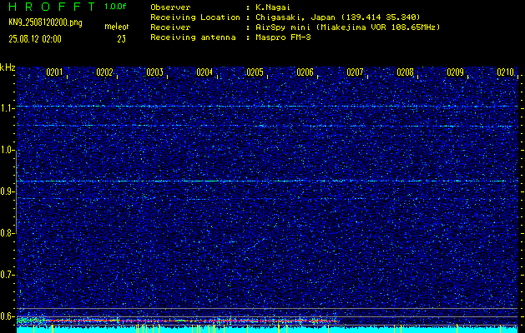The image size is (525, 333).
Task: Click the 1.0 frequency axis label
Action: click(x=7, y=151)
